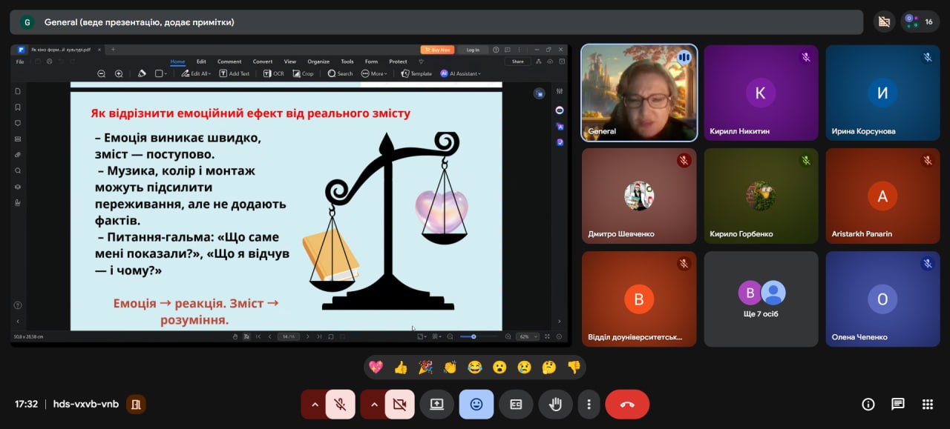Raise your hand in the meeting
Image resolution: width=950 pixels, height=429 pixels.
[555, 405]
